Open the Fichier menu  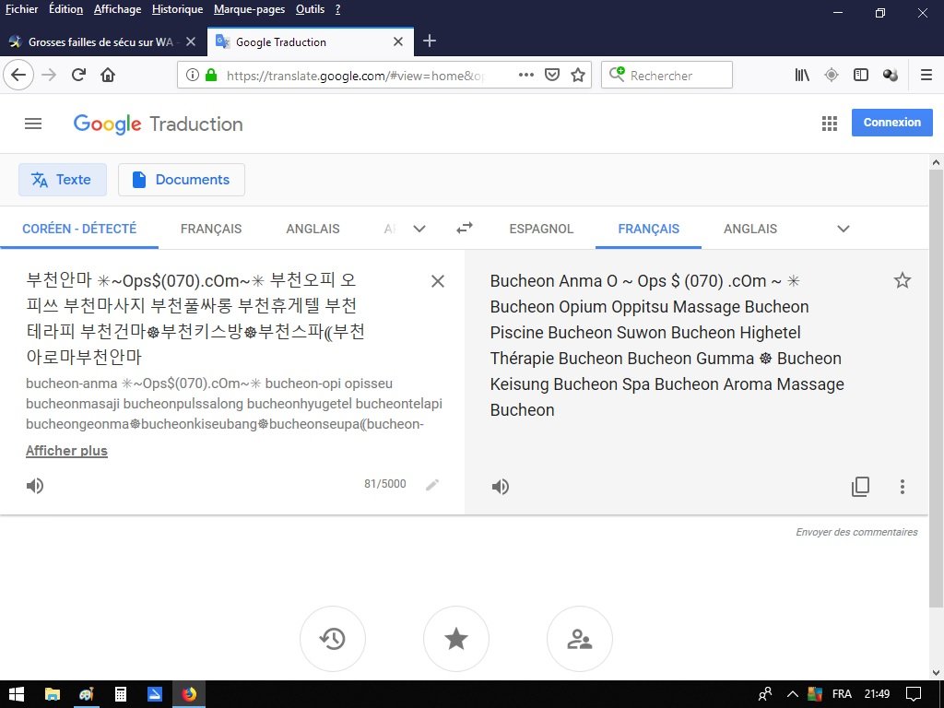coord(22,9)
